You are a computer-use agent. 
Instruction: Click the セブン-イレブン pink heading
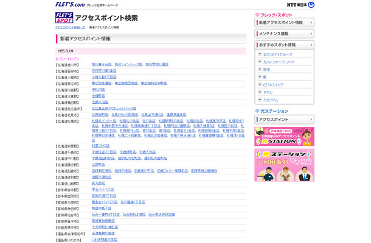67,58
